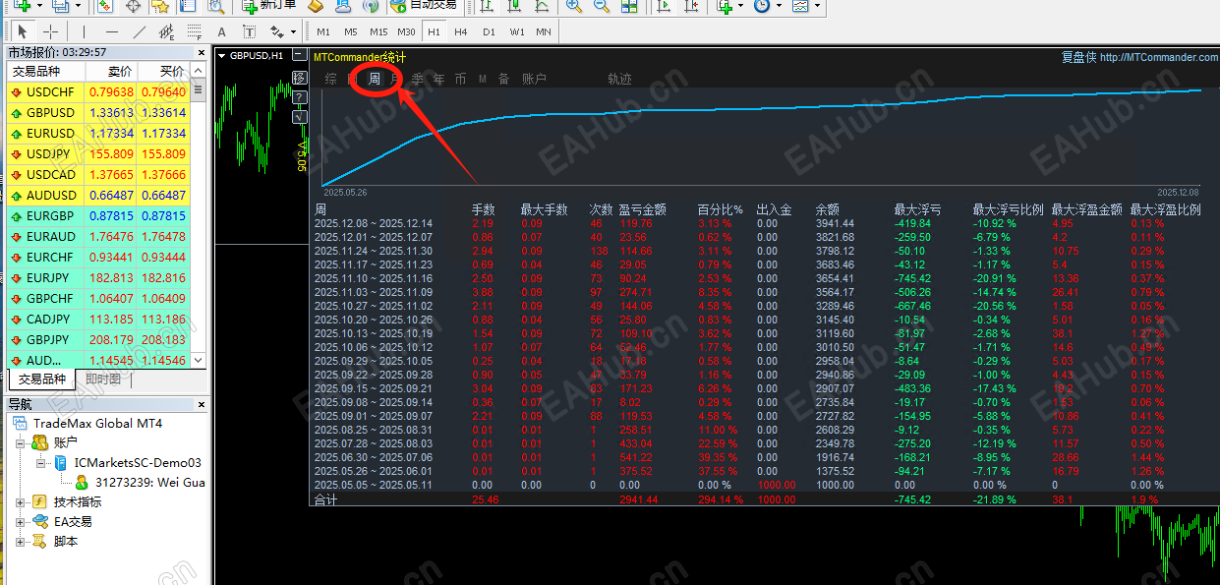Open the MTCommander.com link
This screenshot has height=585, width=1220.
(x=1159, y=57)
